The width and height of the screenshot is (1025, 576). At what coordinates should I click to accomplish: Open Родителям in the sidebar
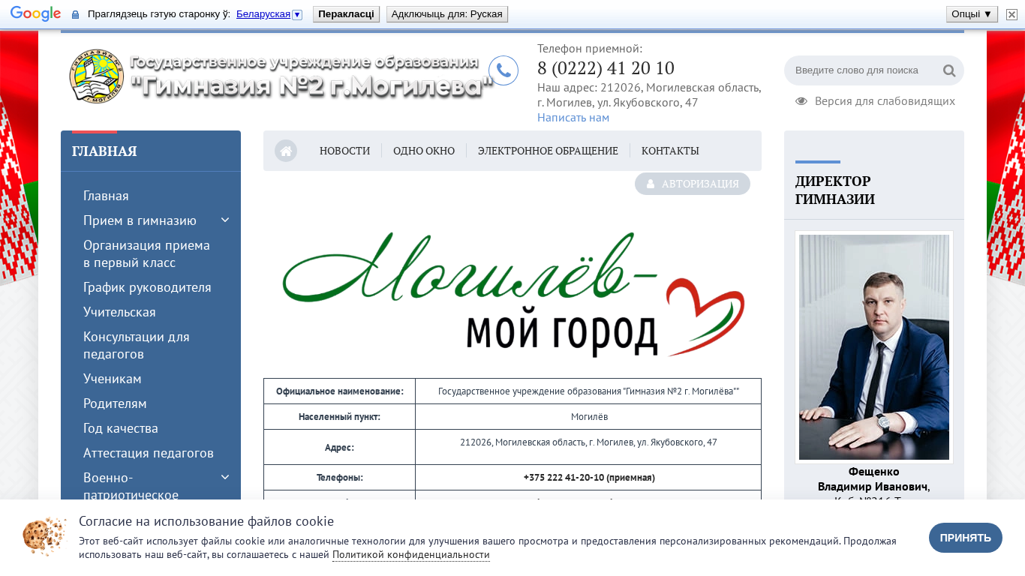tap(115, 403)
